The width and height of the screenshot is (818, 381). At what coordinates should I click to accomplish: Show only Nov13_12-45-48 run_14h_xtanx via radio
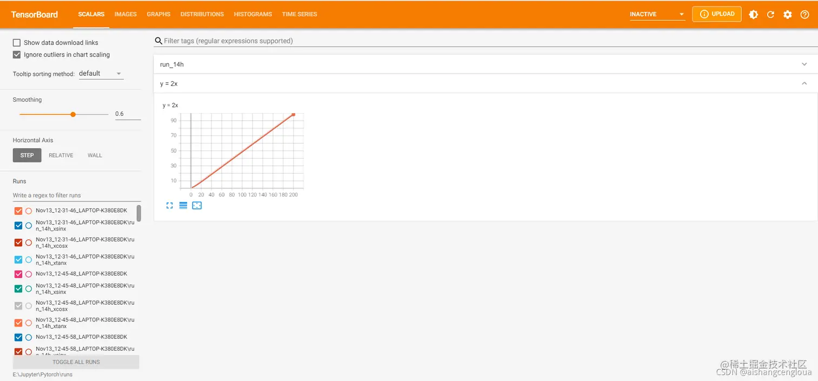pos(29,323)
